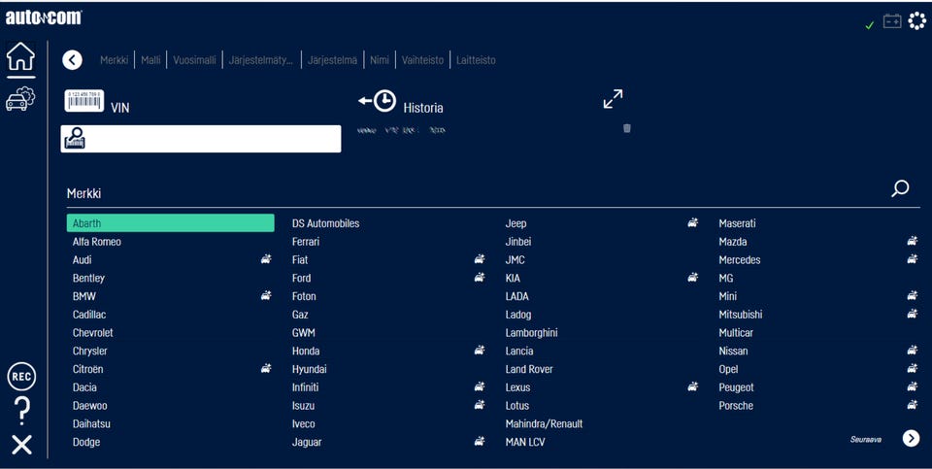
Task: Select the history entry under Historia
Action: tap(401, 130)
